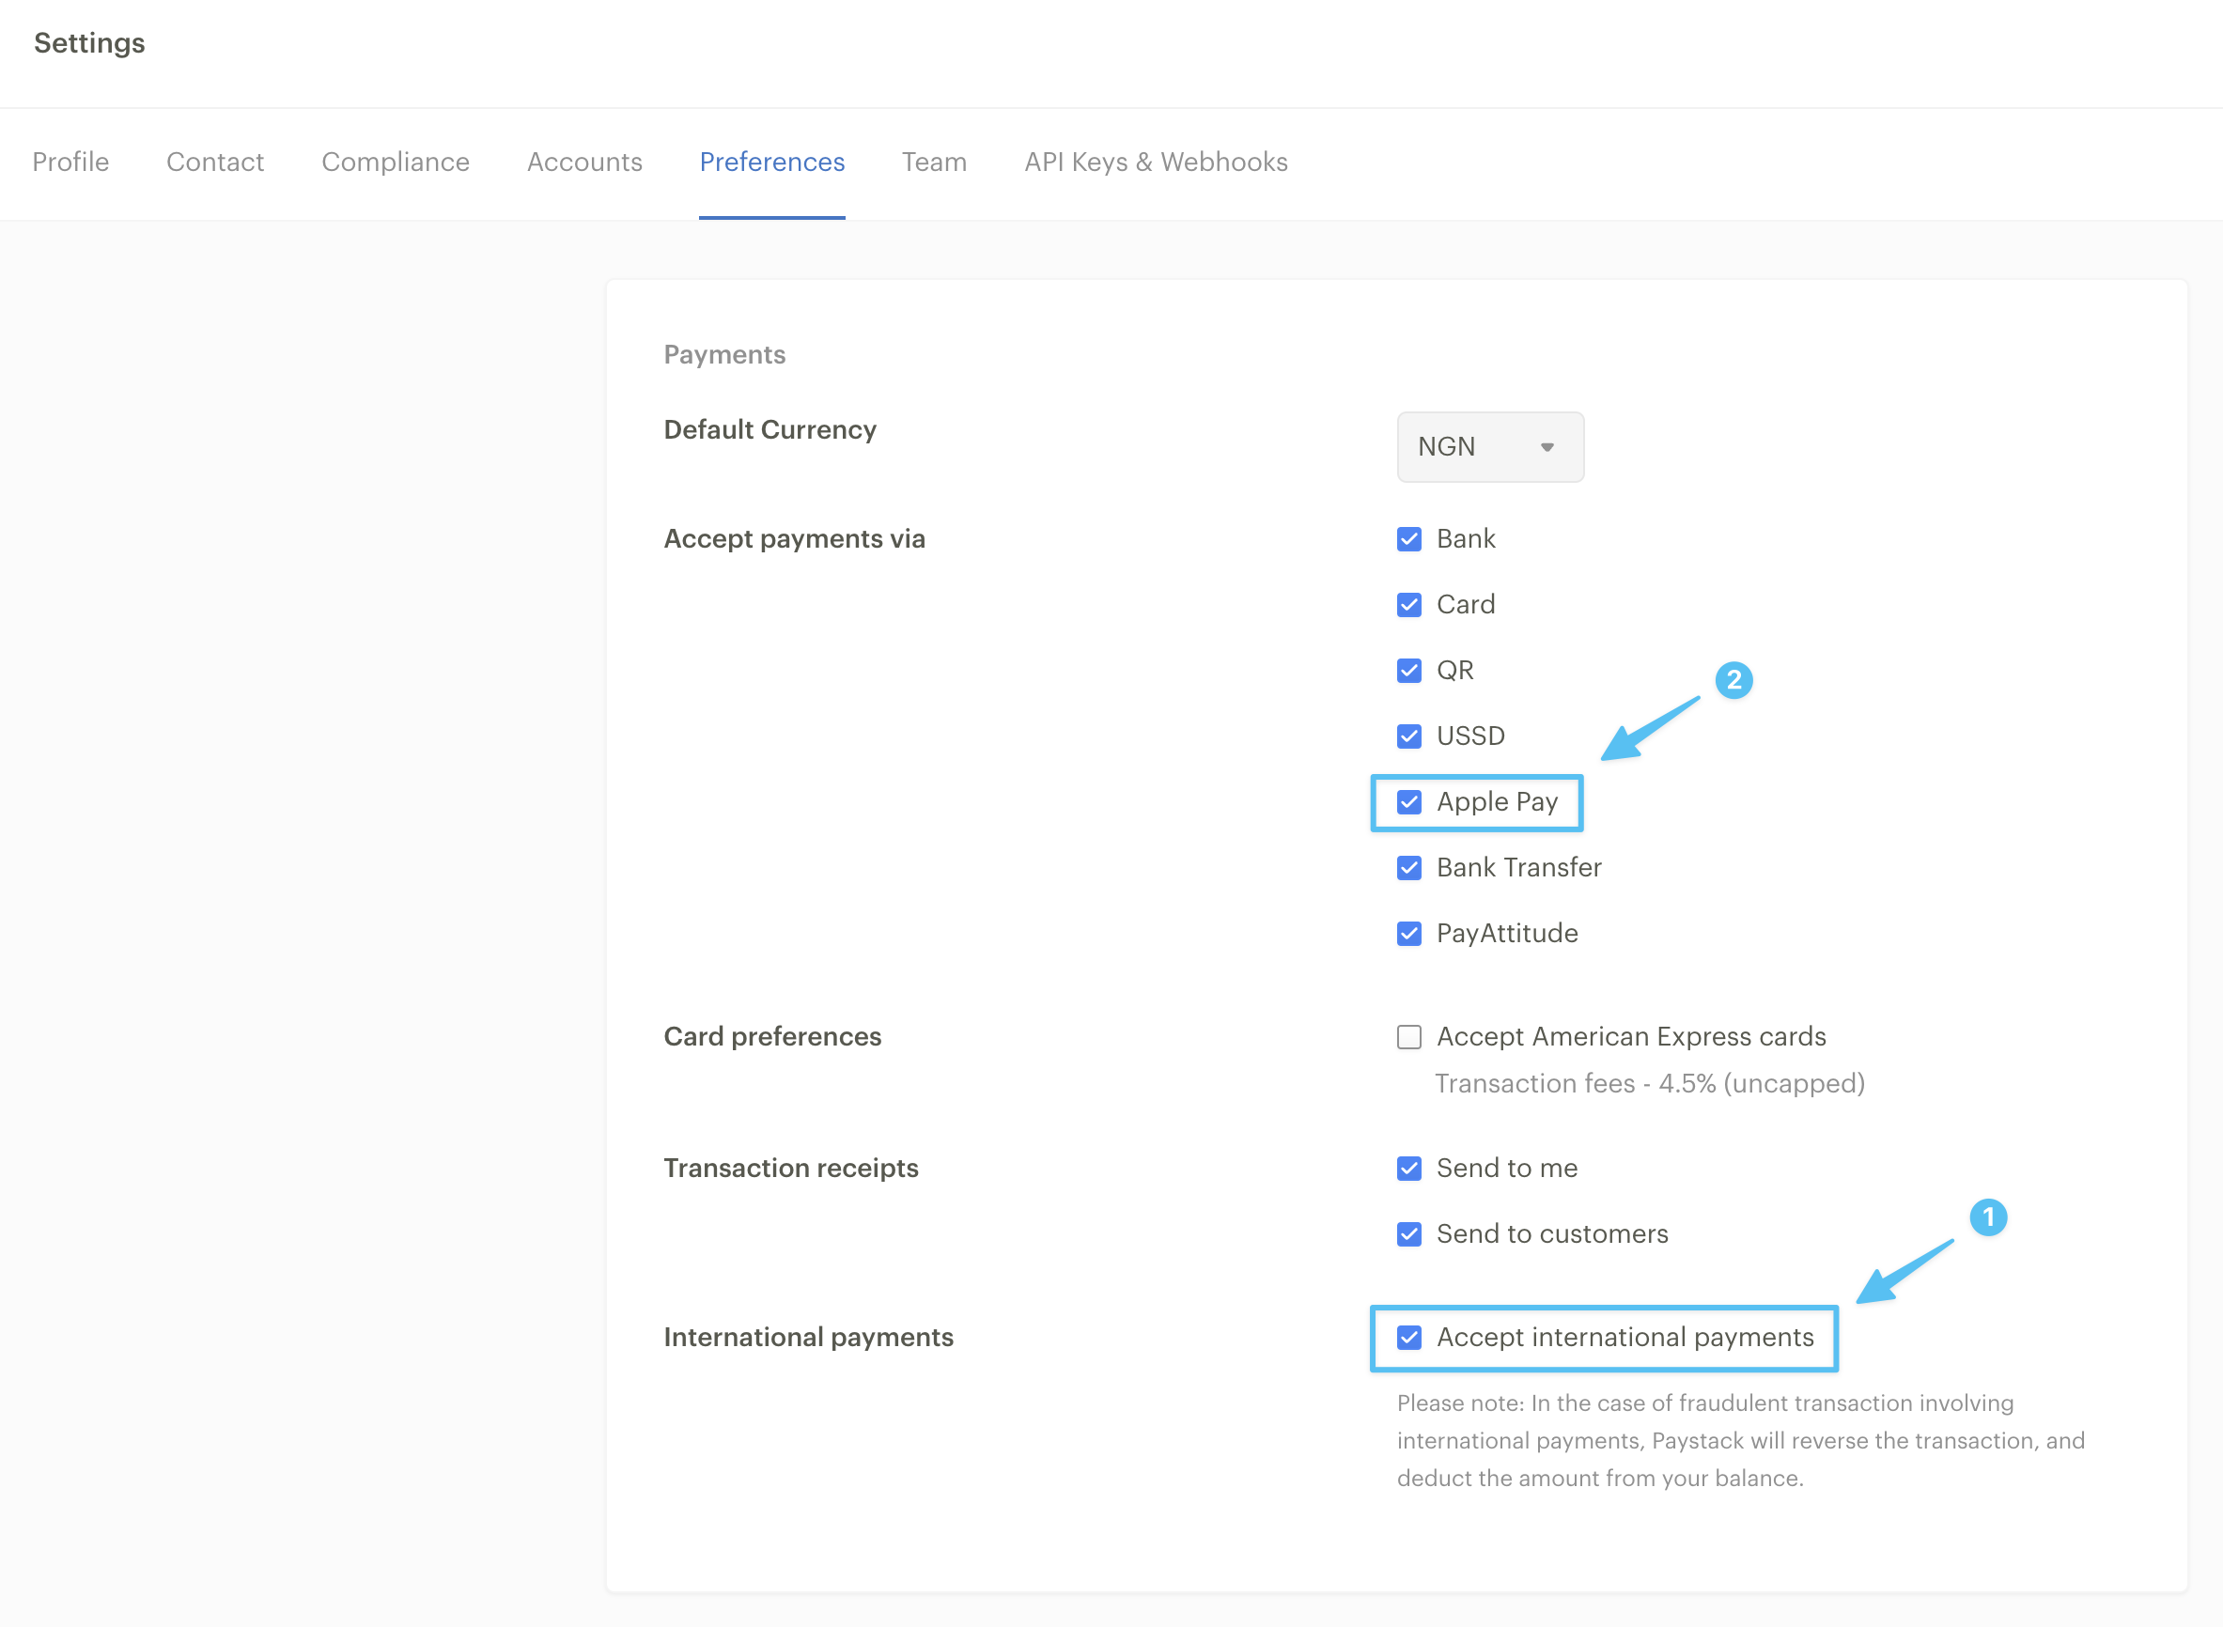This screenshot has height=1627, width=2223.
Task: Open the Profile tab
Action: [70, 162]
